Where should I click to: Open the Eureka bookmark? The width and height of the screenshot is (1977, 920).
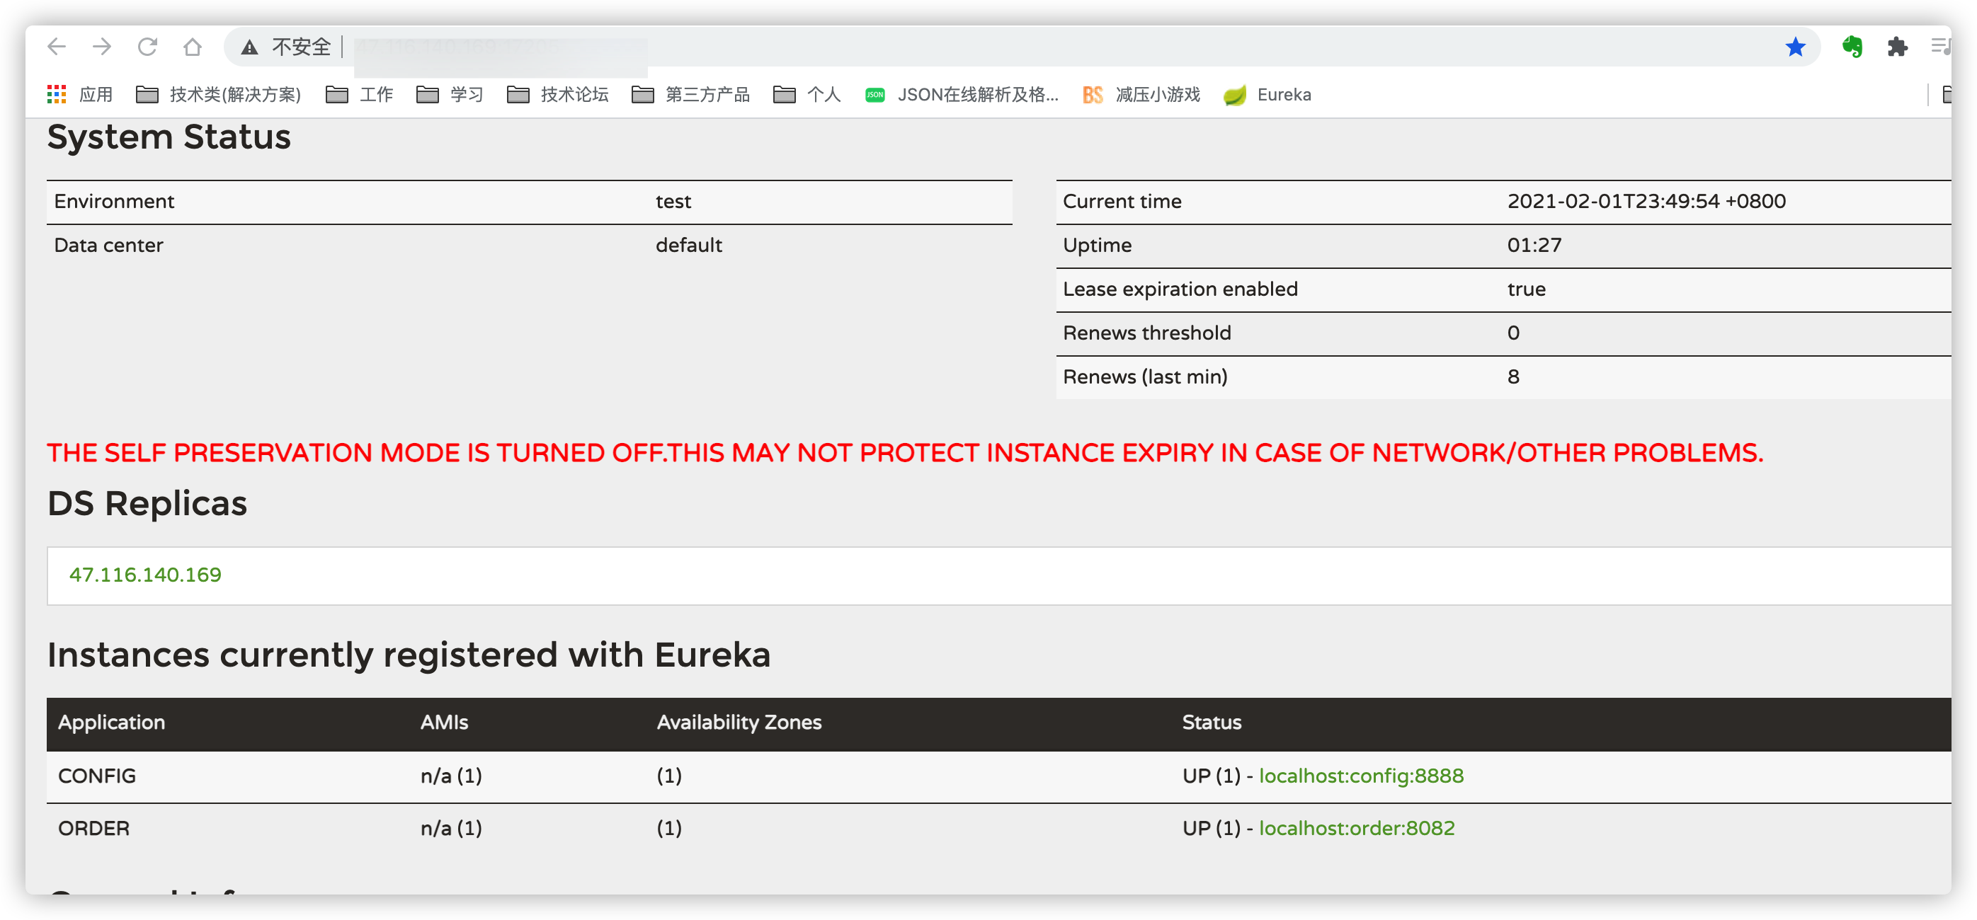[1267, 94]
